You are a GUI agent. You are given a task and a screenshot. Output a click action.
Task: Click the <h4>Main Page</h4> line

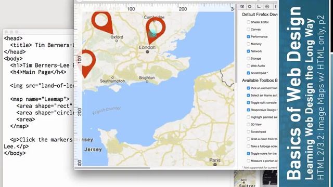click(x=38, y=72)
